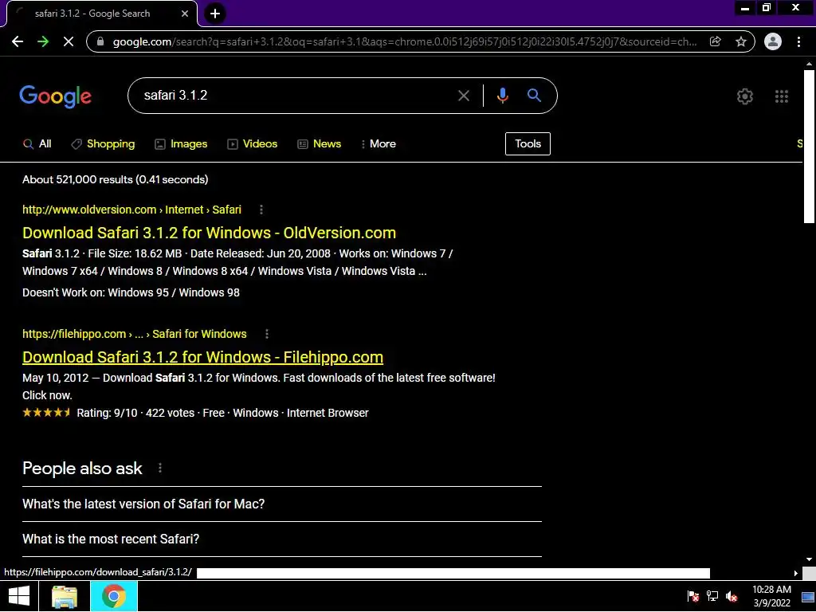
Task: Open Chrome's three-dot menu
Action: click(x=798, y=41)
